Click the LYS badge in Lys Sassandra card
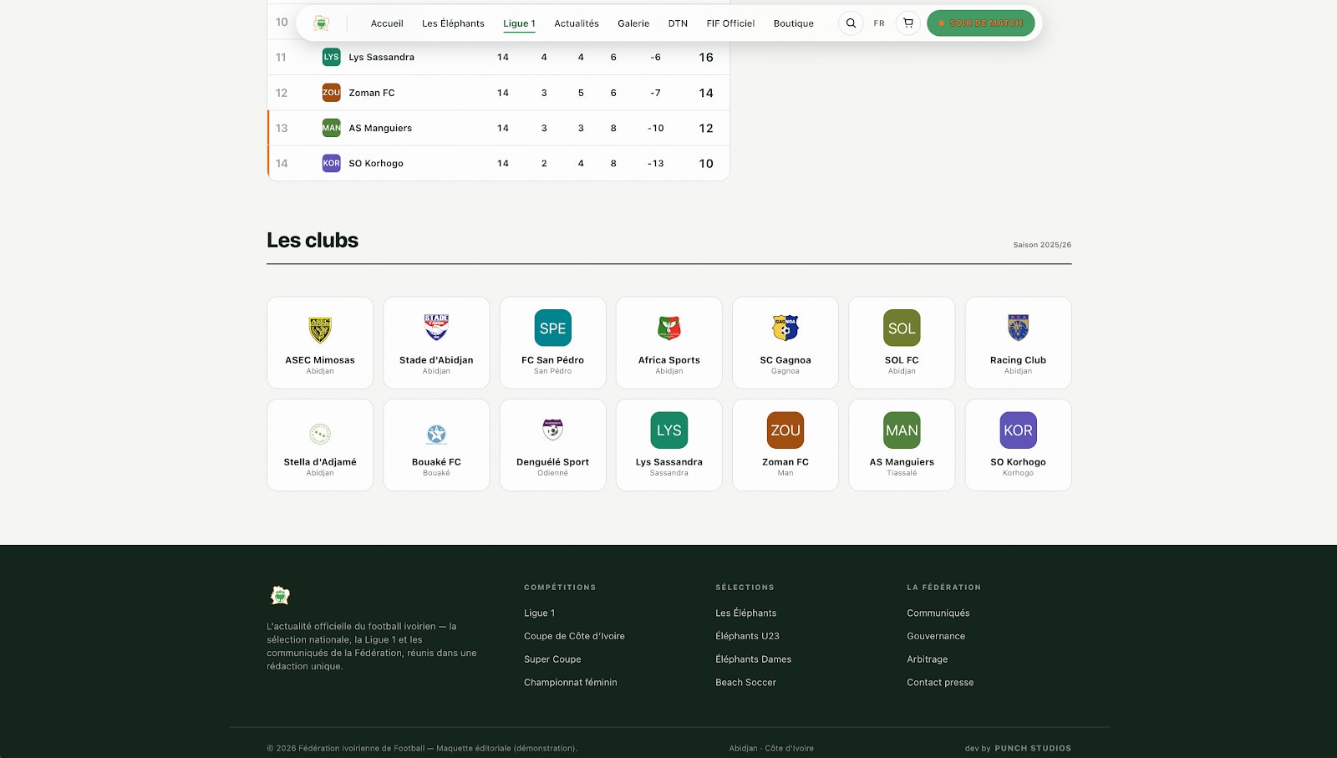The width and height of the screenshot is (1337, 758). [669, 430]
